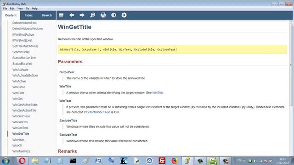The height and width of the screenshot is (165, 294).
Task: Click the ExcludeText parameter name
Action: pos(68,135)
